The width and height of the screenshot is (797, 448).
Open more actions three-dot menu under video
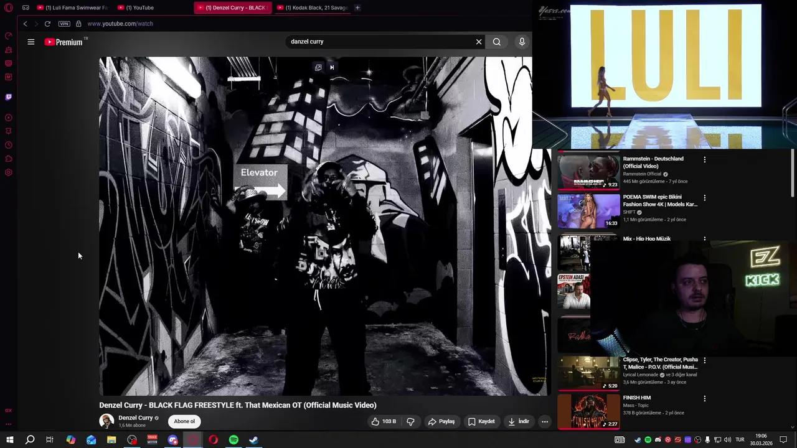pyautogui.click(x=545, y=421)
